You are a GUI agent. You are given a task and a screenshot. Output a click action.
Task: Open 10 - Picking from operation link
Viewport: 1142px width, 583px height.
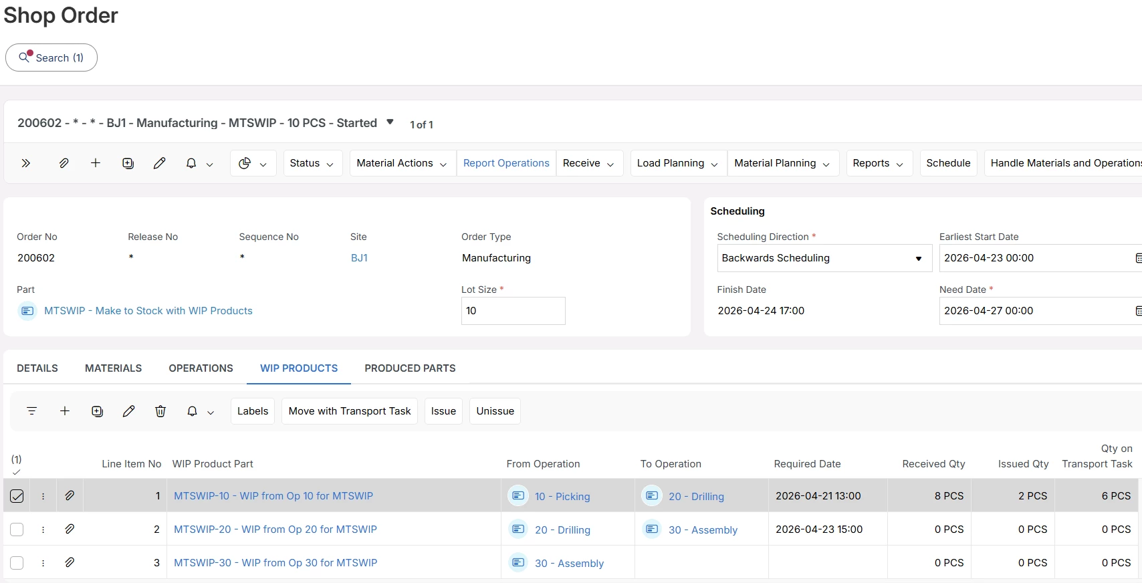562,497
